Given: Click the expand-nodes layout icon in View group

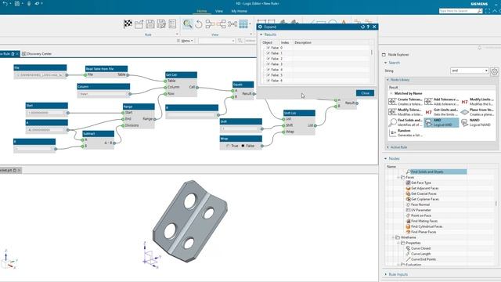Looking at the screenshot, I should [x=221, y=24].
